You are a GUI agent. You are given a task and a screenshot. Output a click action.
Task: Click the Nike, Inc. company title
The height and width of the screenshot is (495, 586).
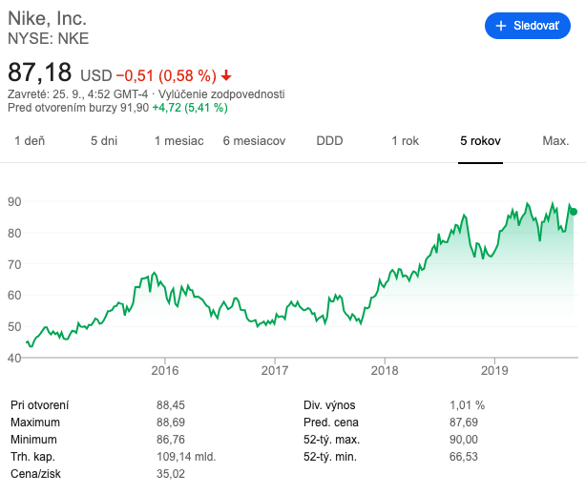[x=48, y=18]
